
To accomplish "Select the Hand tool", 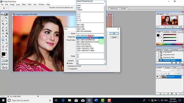I will [x=3, y=49].
